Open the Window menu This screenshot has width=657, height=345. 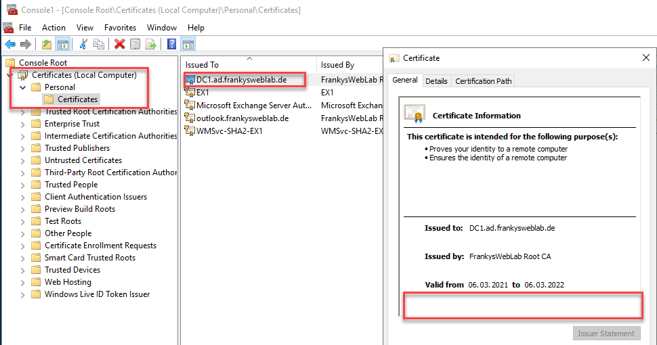[x=162, y=28]
